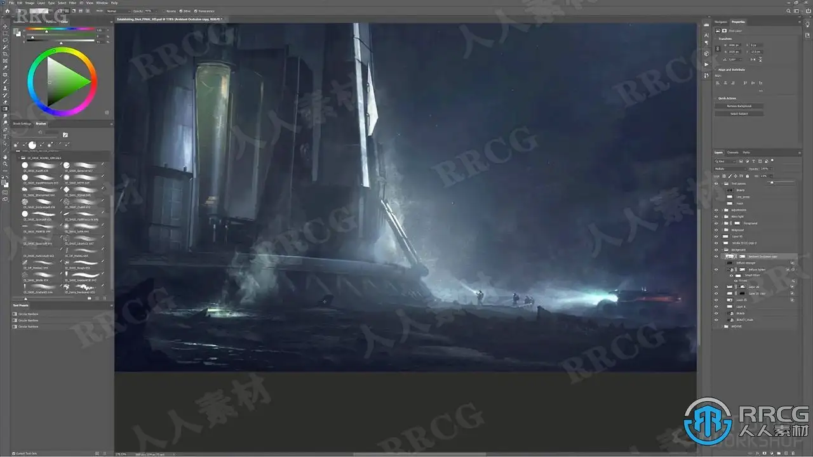Switch to the Navigator tab
Viewport: 813px width, 457px height.
point(721,22)
